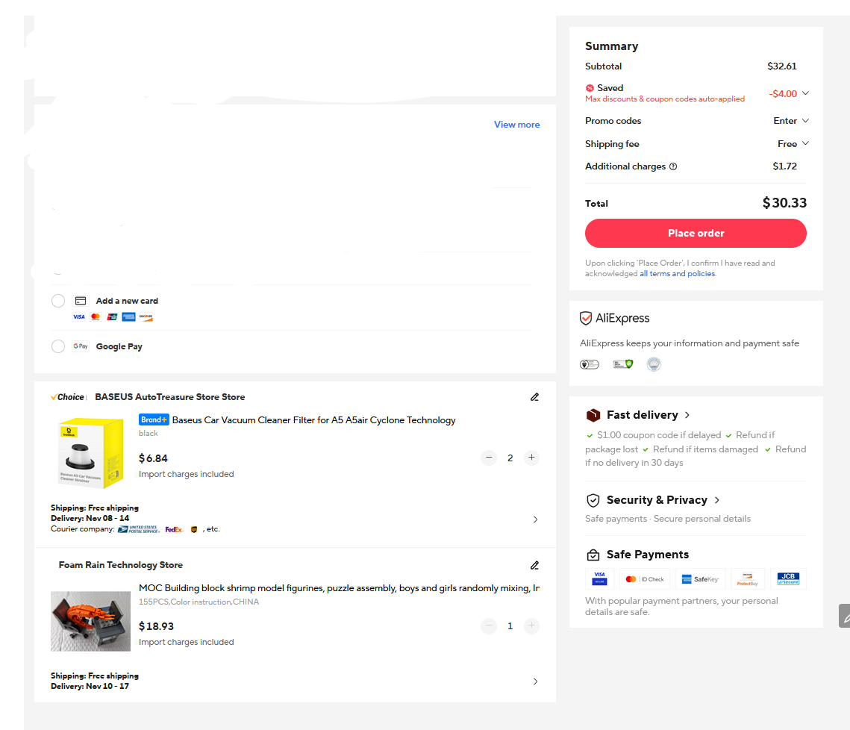Viewport: 850px width, 730px height.
Task: Open the Baseus Car Vacuum Cleaner Filter title
Action: (x=313, y=420)
